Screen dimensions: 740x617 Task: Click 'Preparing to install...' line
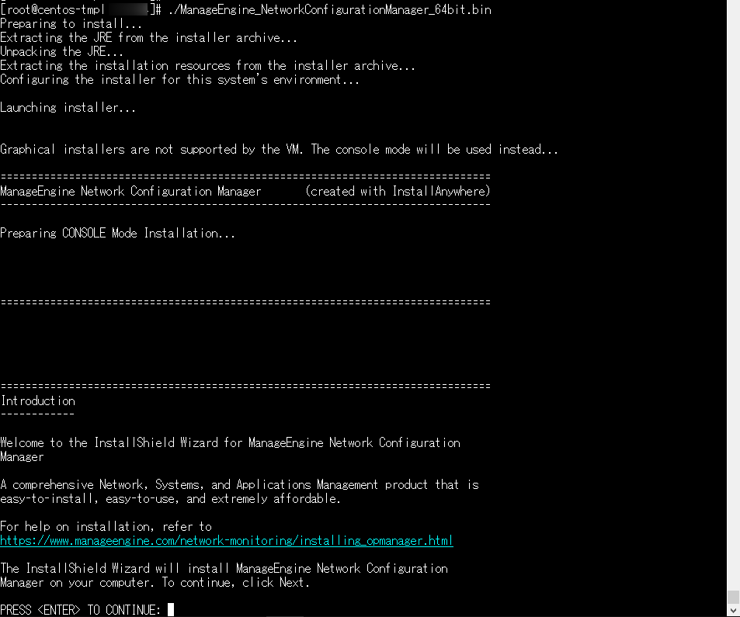[71, 23]
